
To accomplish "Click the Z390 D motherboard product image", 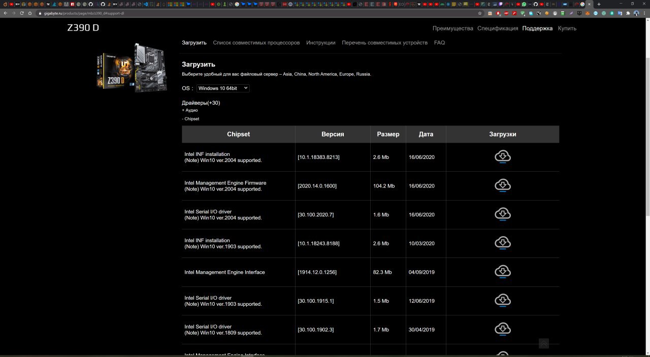I will 132,68.
